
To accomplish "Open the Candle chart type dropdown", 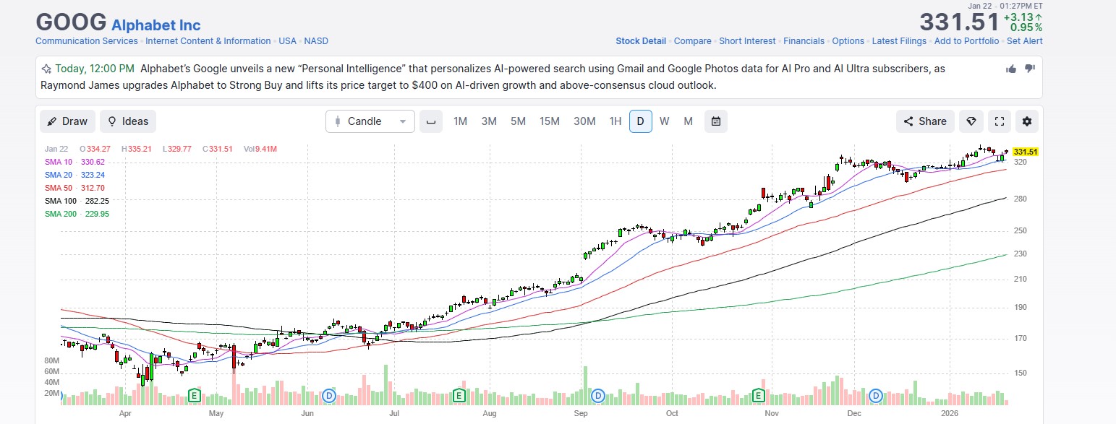I will coord(370,121).
